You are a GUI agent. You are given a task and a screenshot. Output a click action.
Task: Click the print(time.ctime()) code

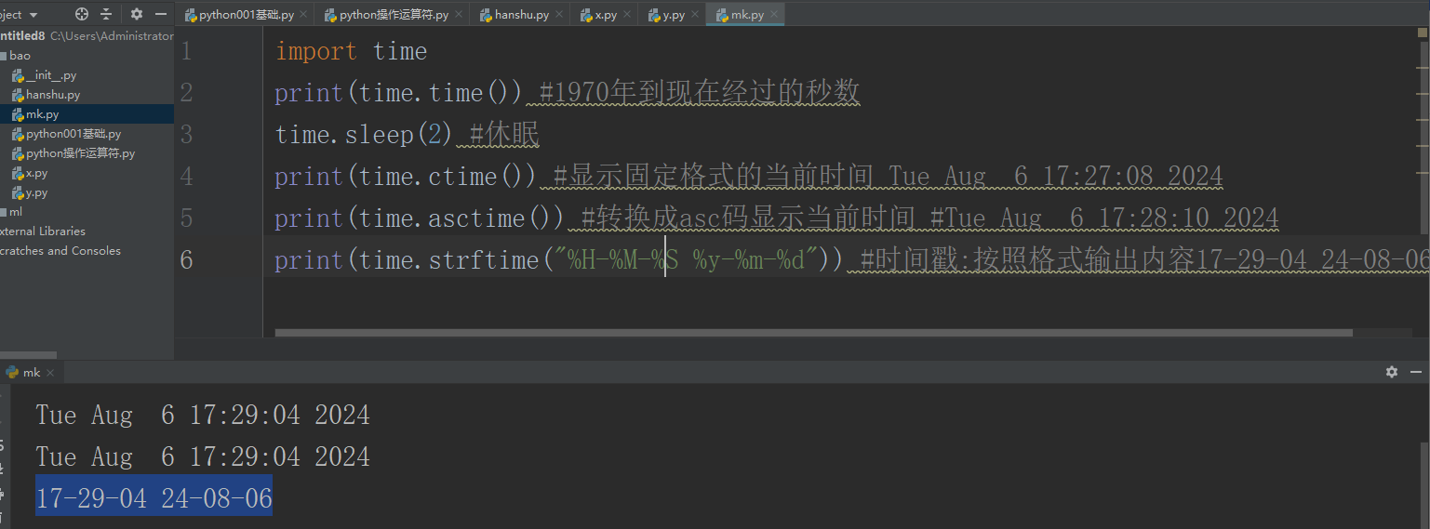(x=406, y=177)
